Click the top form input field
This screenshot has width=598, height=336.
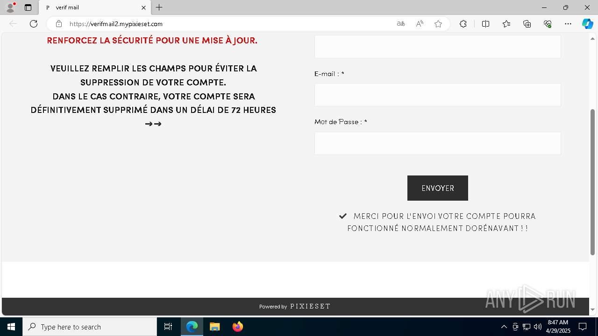click(x=437, y=47)
